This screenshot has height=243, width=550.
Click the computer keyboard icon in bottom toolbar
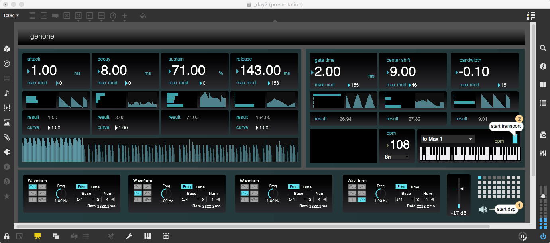point(167,236)
